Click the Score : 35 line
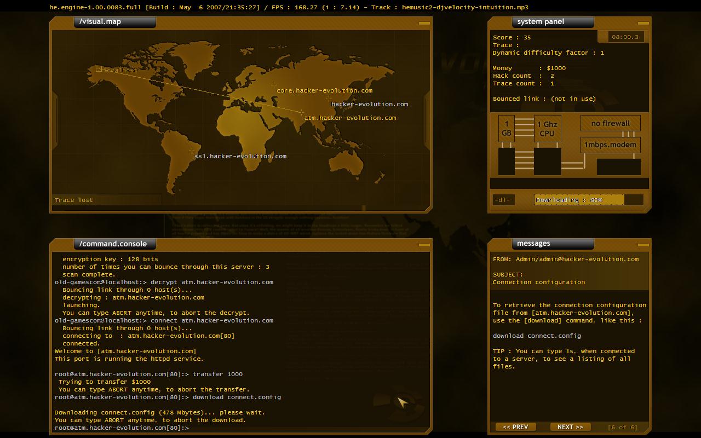Screen dimensions: 701x438 pyautogui.click(x=512, y=37)
